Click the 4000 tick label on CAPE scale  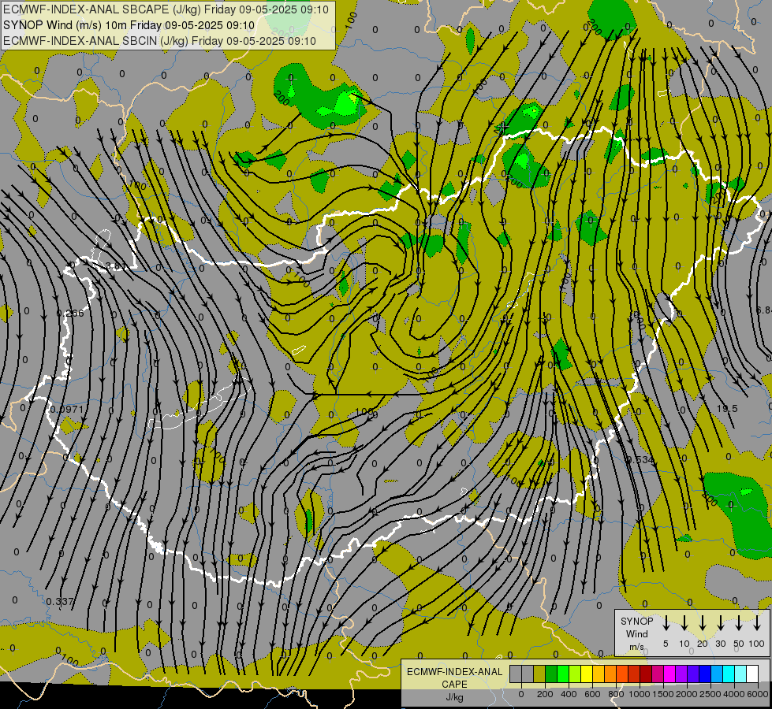734,694
